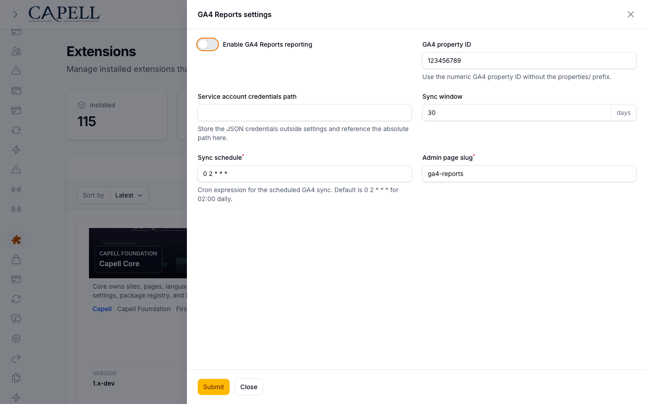Open the Sort by Latest dropdown
Image resolution: width=647 pixels, height=404 pixels.
pyautogui.click(x=129, y=195)
